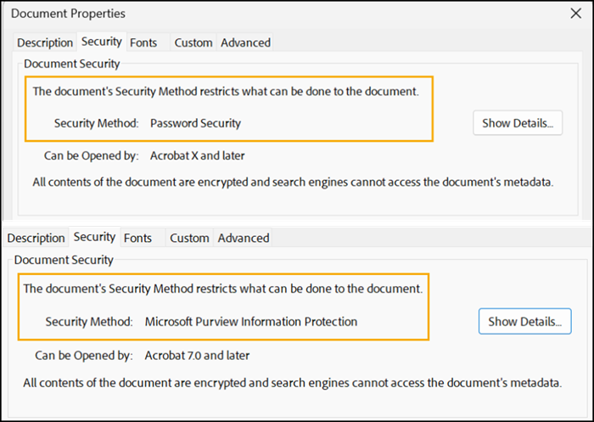Go to Advanced tab in upper dialog
594x422 pixels.
[x=245, y=42]
